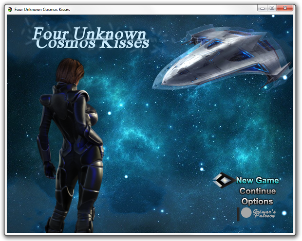Click the Four Unknown Cosmos Kisses logo
Screen dimensions: 302x241
tap(91, 38)
